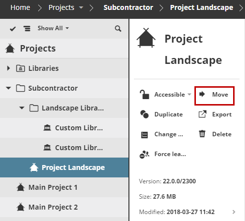Click the Delete button
This screenshot has height=221, width=245.
tap(215, 134)
